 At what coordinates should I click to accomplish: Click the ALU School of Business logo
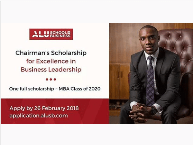click(51, 34)
